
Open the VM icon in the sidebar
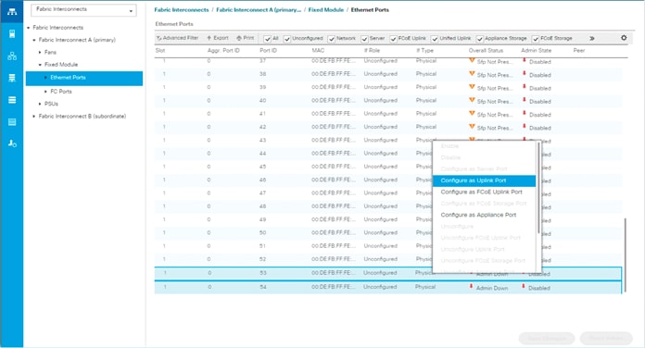(12, 100)
